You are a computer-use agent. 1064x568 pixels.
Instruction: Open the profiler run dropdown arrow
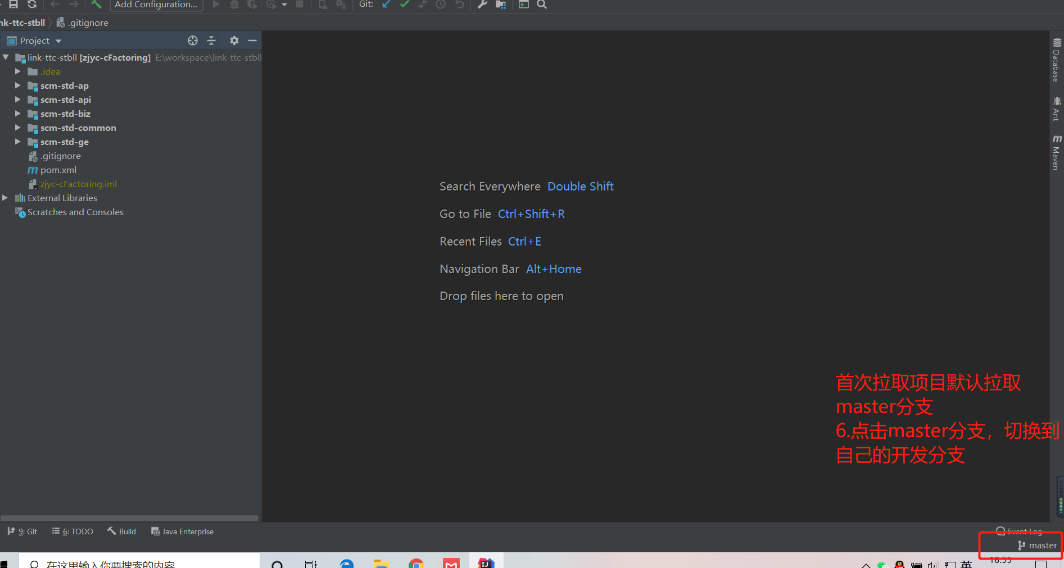coord(284,4)
